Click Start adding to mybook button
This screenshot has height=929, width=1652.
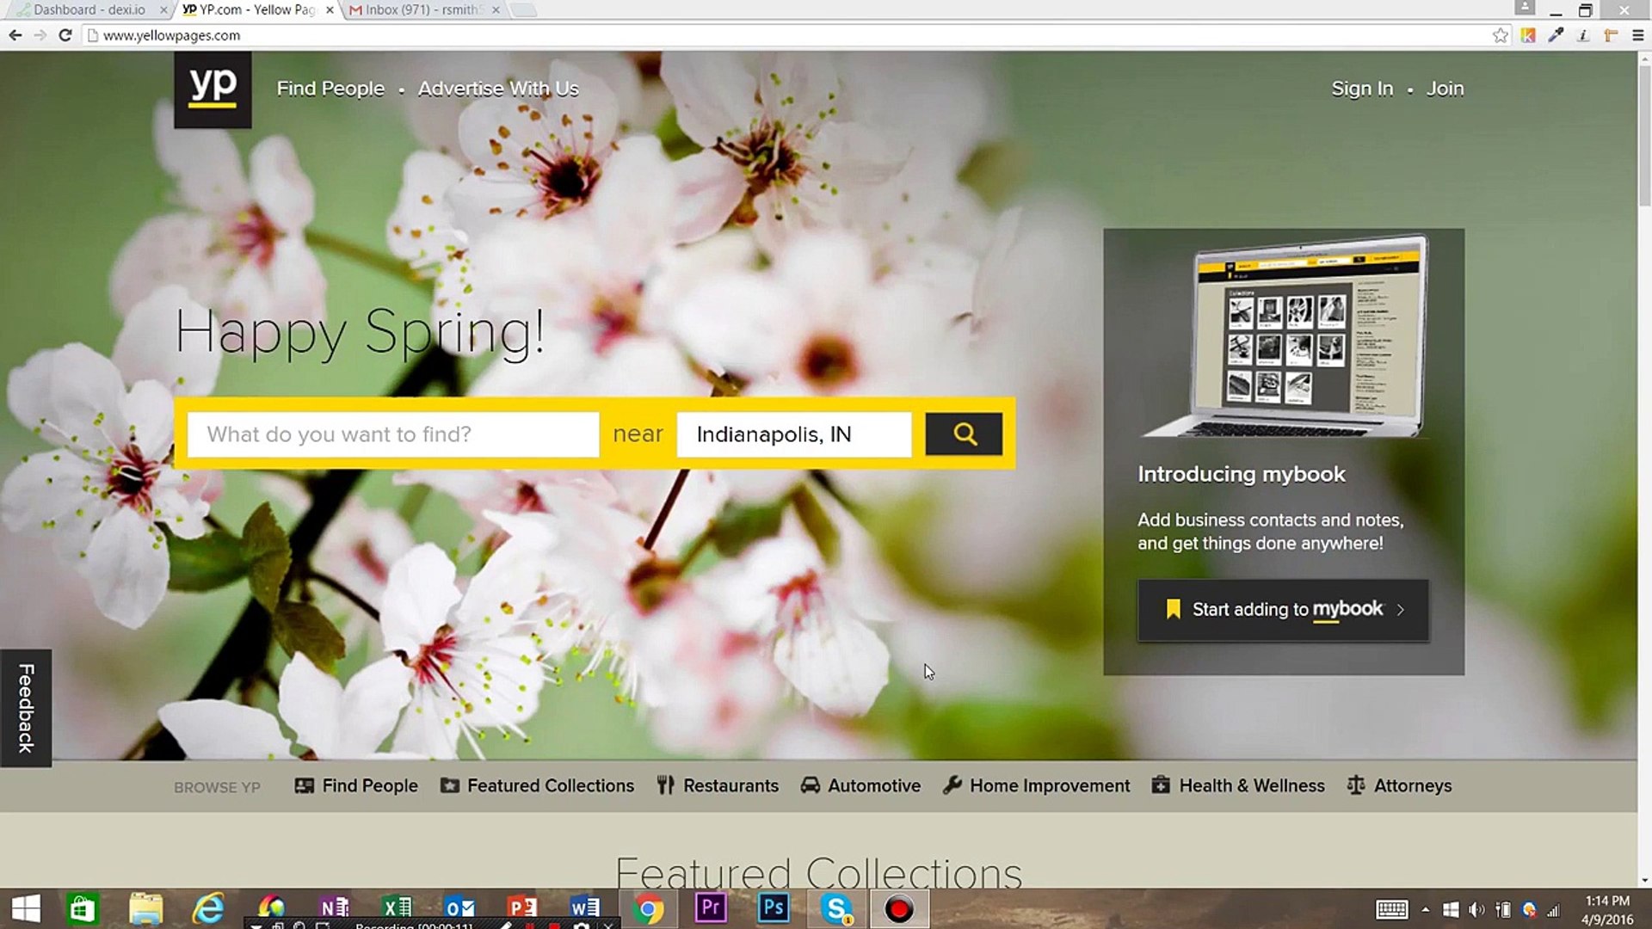pyautogui.click(x=1282, y=610)
